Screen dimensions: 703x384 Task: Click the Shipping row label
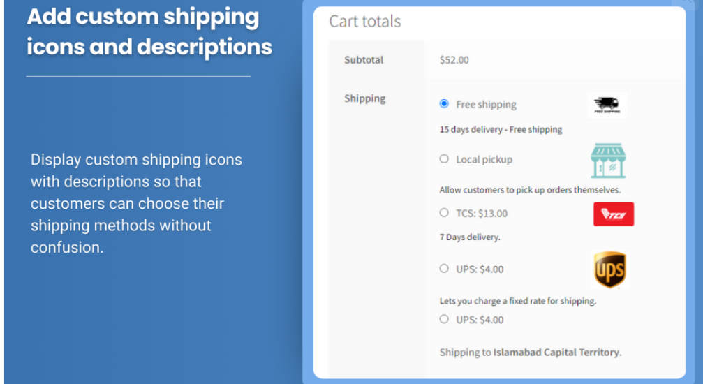365,98
